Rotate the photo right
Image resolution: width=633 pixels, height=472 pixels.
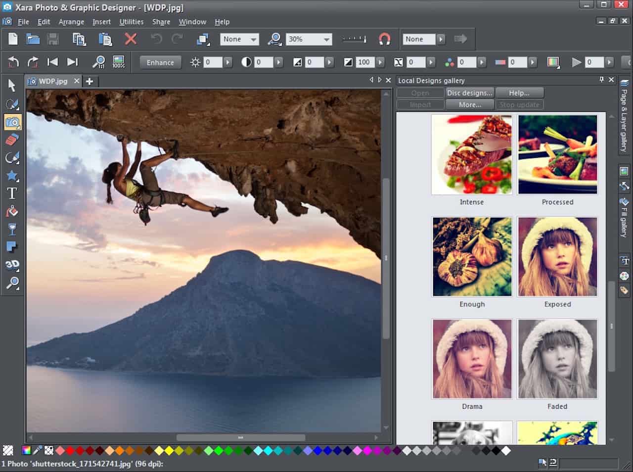[x=33, y=62]
